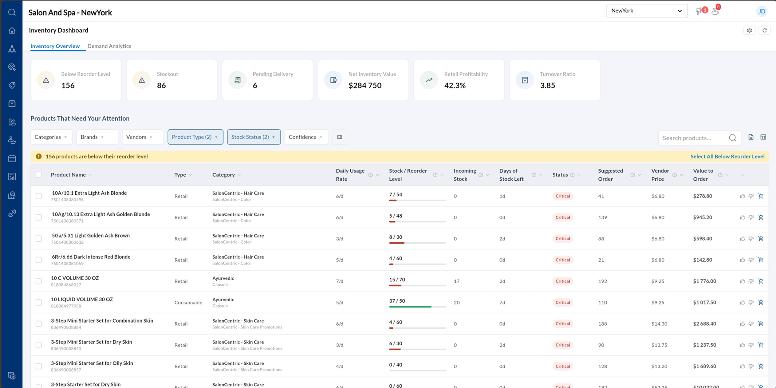Check the select-all checkbox in the table header

[x=39, y=175]
